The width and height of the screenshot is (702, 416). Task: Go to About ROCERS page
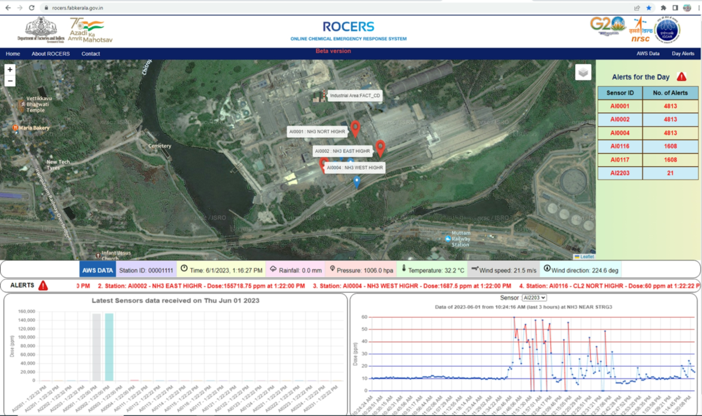pyautogui.click(x=50, y=54)
